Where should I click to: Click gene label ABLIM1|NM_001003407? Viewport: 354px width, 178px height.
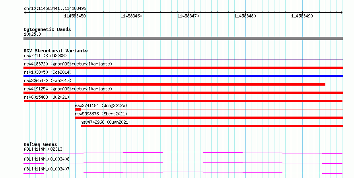coord(47,169)
